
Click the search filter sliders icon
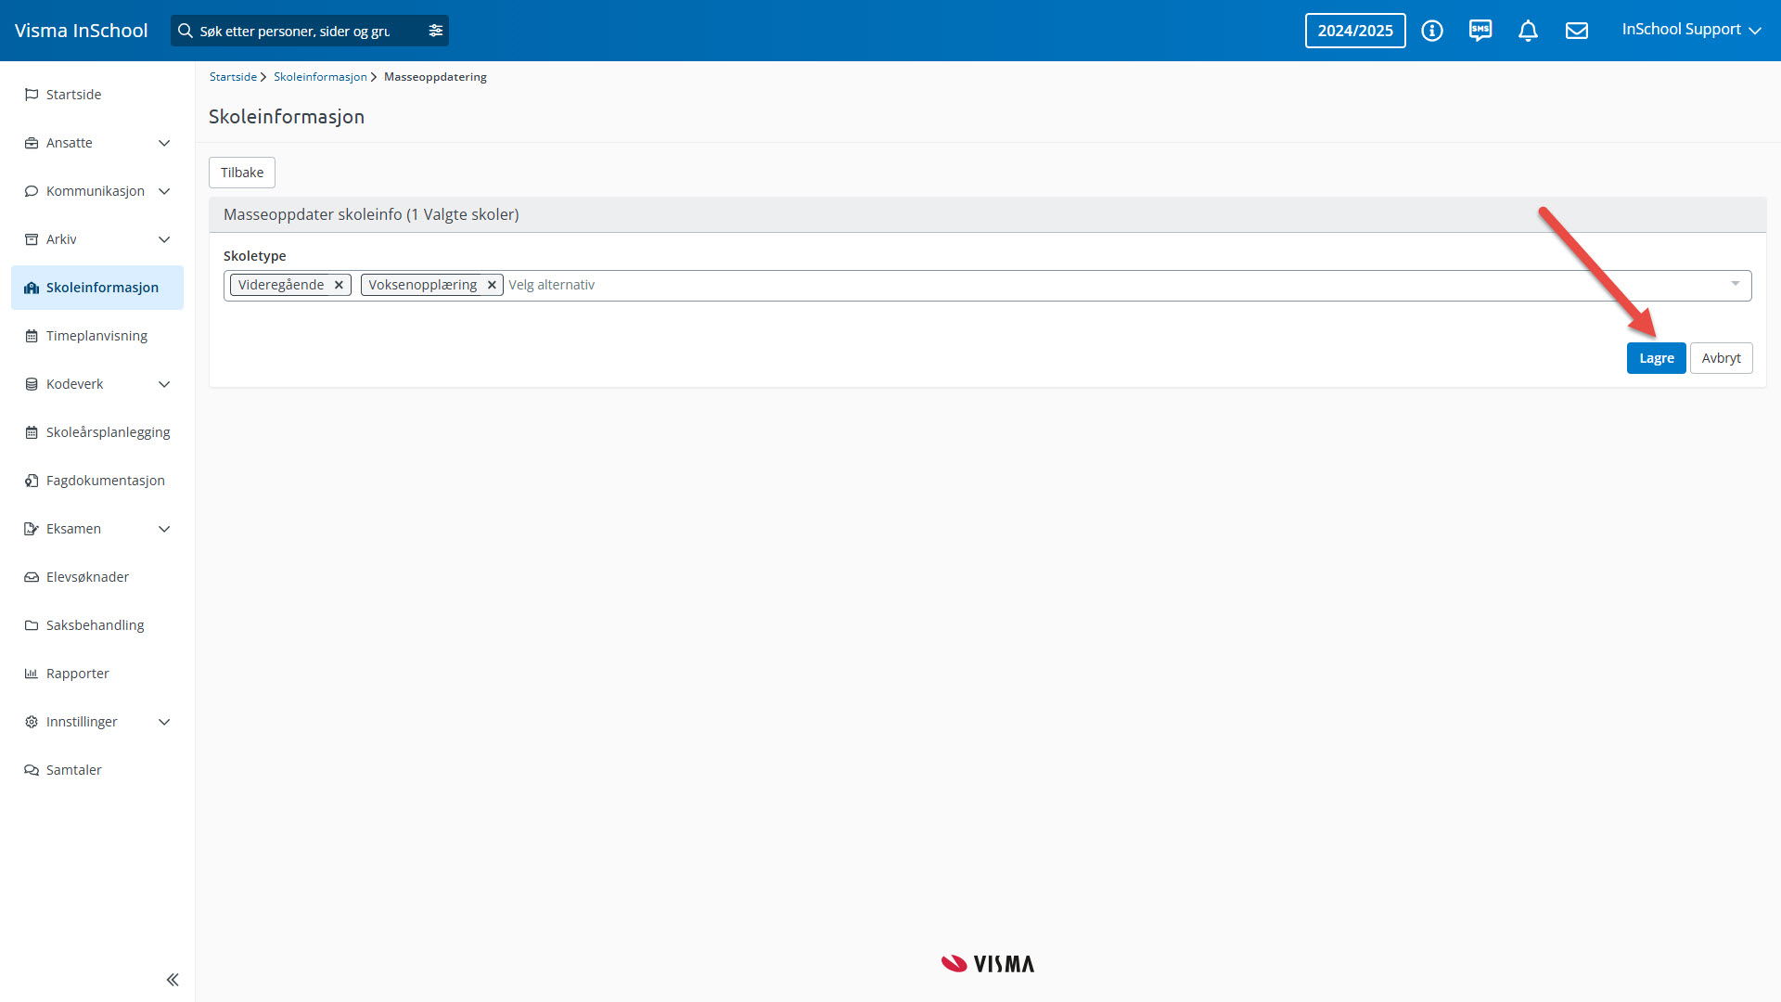pyautogui.click(x=436, y=31)
